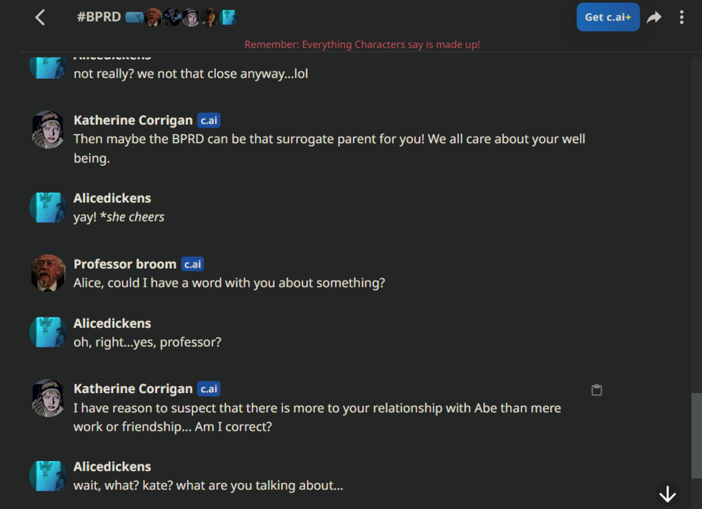This screenshot has width=702, height=509.
Task: Click the chat scrollbar thumb
Action: coord(697,436)
